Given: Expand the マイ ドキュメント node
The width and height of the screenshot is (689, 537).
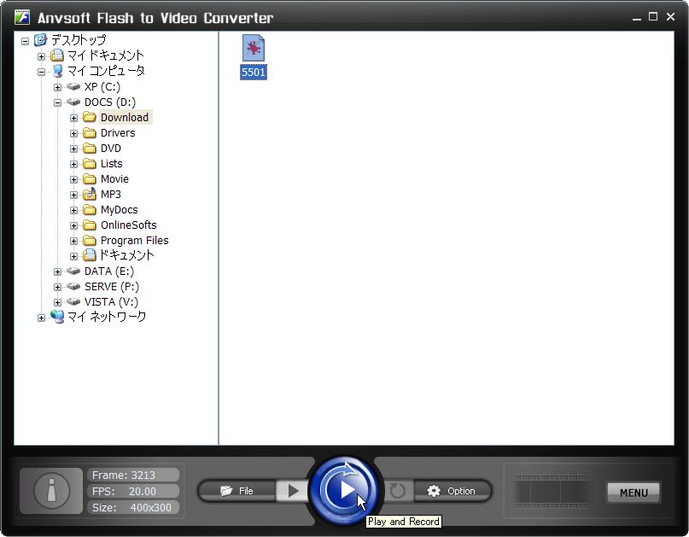Looking at the screenshot, I should [x=41, y=56].
